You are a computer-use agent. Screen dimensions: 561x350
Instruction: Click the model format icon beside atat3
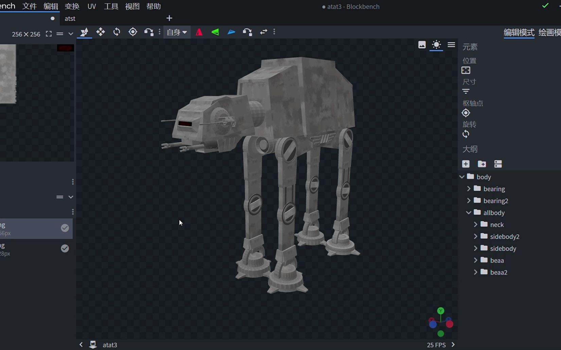click(x=93, y=345)
